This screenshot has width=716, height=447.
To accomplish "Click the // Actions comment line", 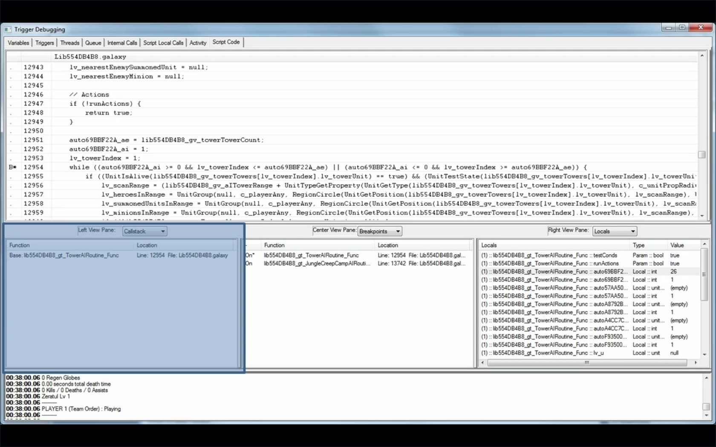I will pyautogui.click(x=89, y=95).
